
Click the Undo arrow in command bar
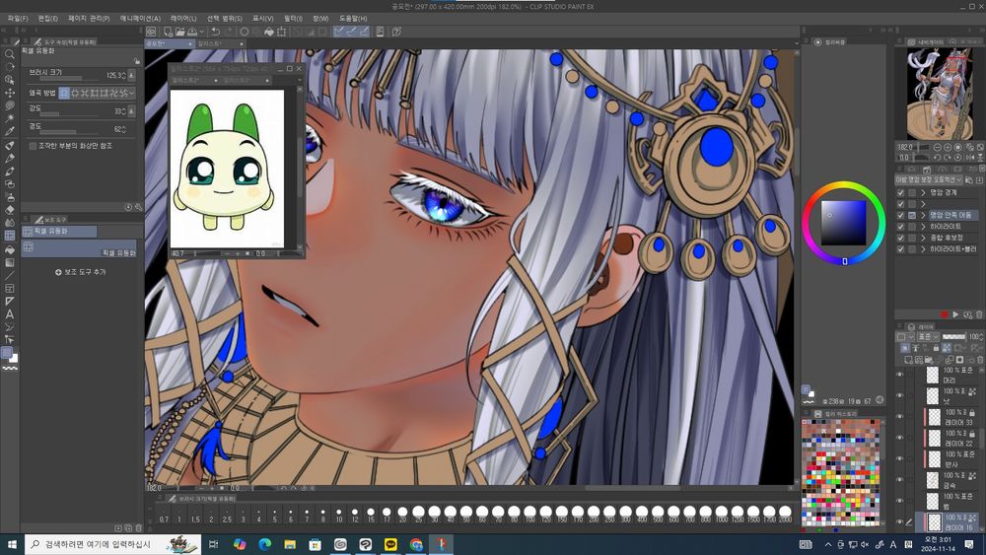click(x=215, y=32)
